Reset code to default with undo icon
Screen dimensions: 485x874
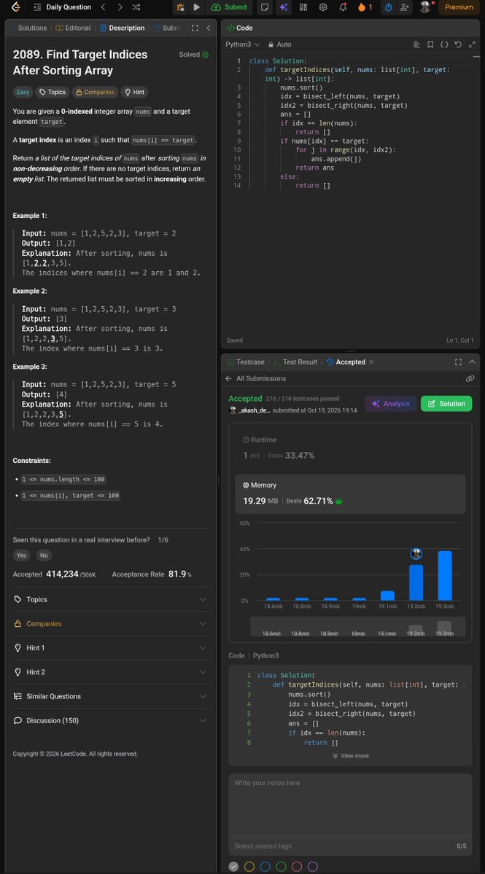[458, 44]
